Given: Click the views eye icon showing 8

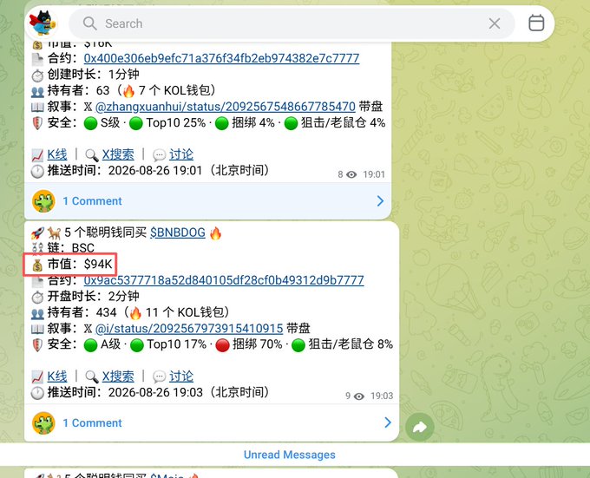Looking at the screenshot, I should [351, 174].
